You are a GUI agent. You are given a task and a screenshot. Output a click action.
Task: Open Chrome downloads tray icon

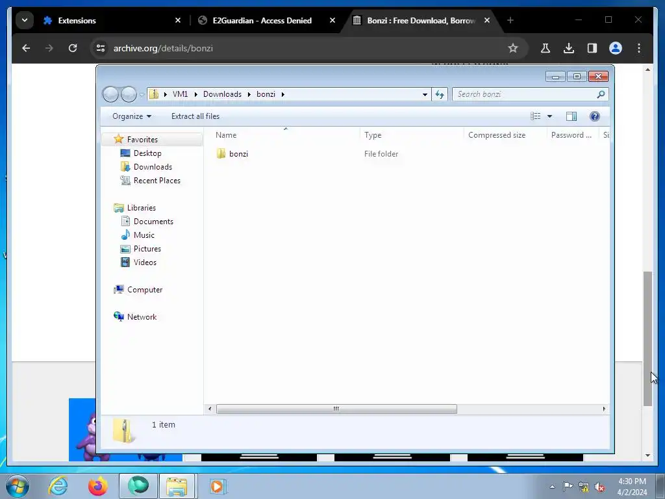click(x=569, y=48)
